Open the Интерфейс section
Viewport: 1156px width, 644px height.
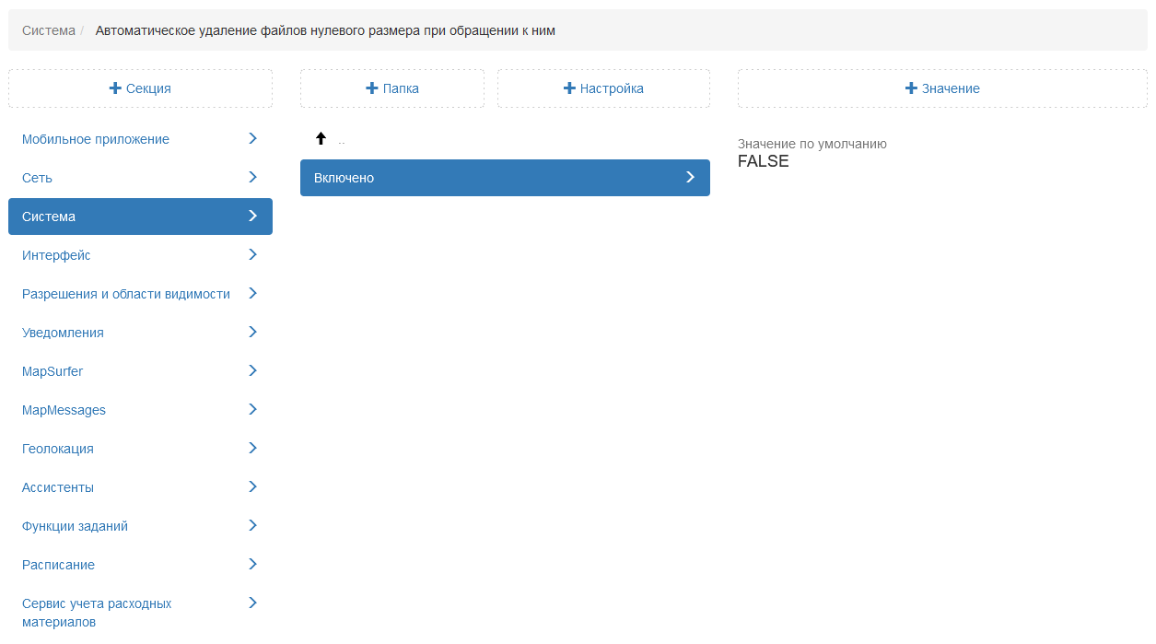click(x=140, y=255)
